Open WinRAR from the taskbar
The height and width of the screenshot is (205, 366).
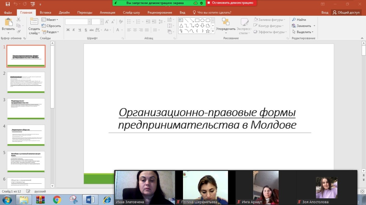point(40,200)
